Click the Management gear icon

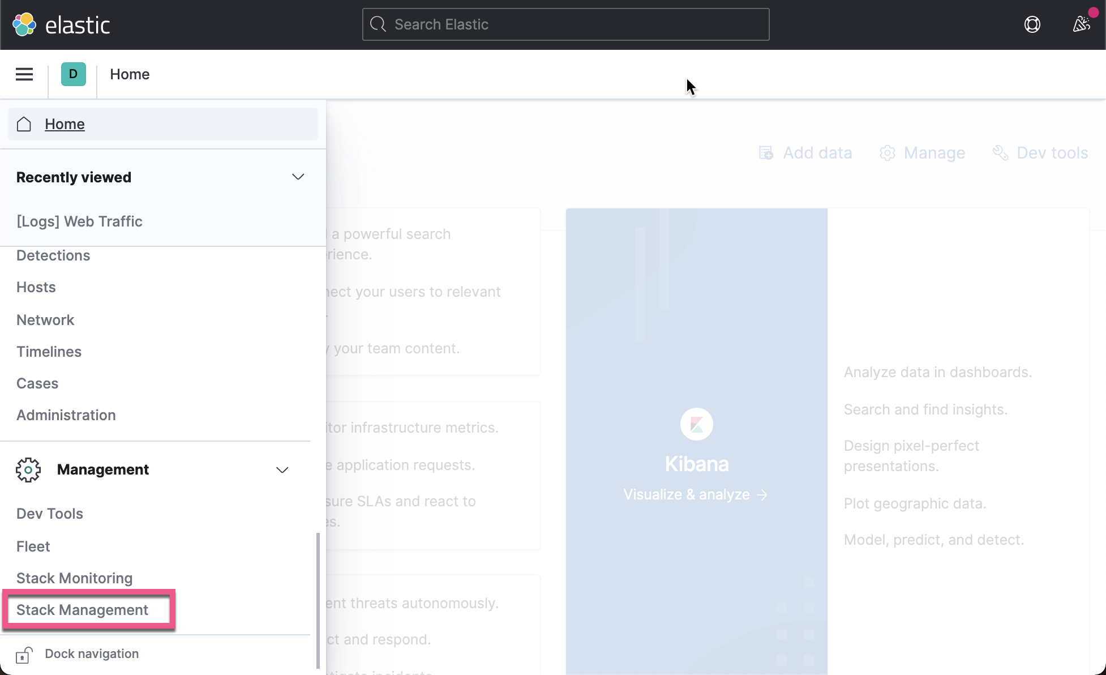pyautogui.click(x=28, y=469)
